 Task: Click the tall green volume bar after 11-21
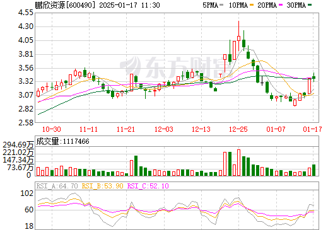pos(136,166)
